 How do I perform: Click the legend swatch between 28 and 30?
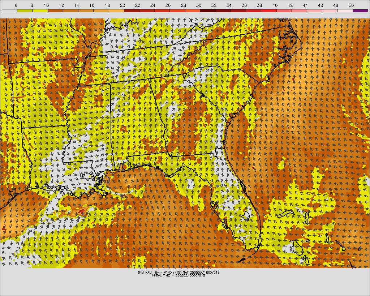(x=193, y=10)
